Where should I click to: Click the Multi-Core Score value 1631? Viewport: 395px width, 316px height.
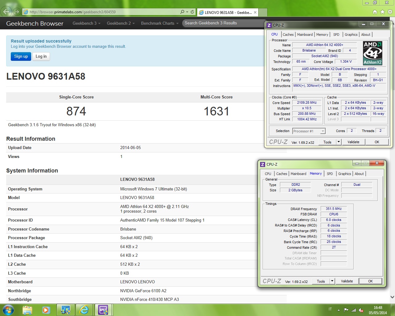point(216,111)
